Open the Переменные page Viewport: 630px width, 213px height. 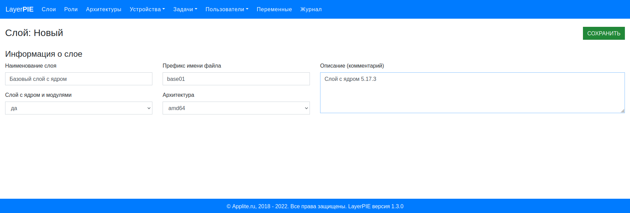pos(274,9)
